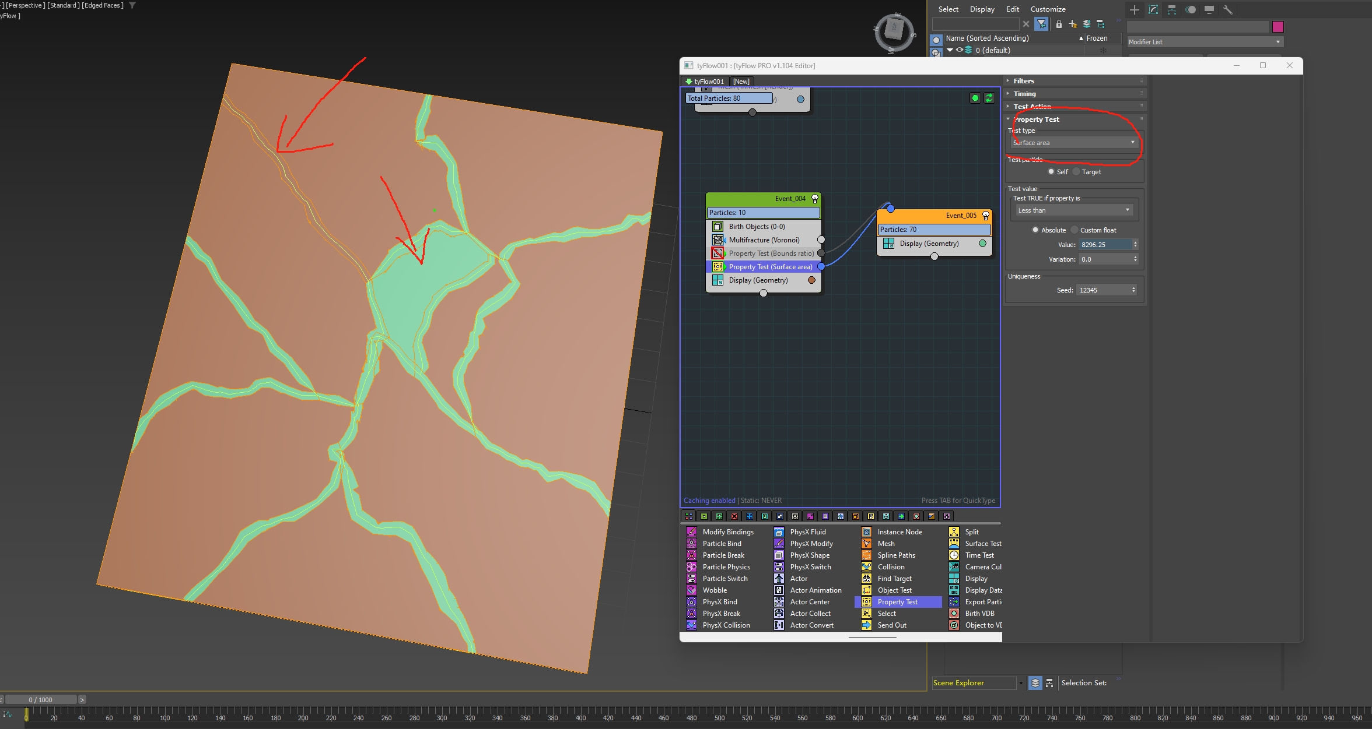
Task: Click the Multifracture (Voronoi) operator icon
Action: click(717, 240)
